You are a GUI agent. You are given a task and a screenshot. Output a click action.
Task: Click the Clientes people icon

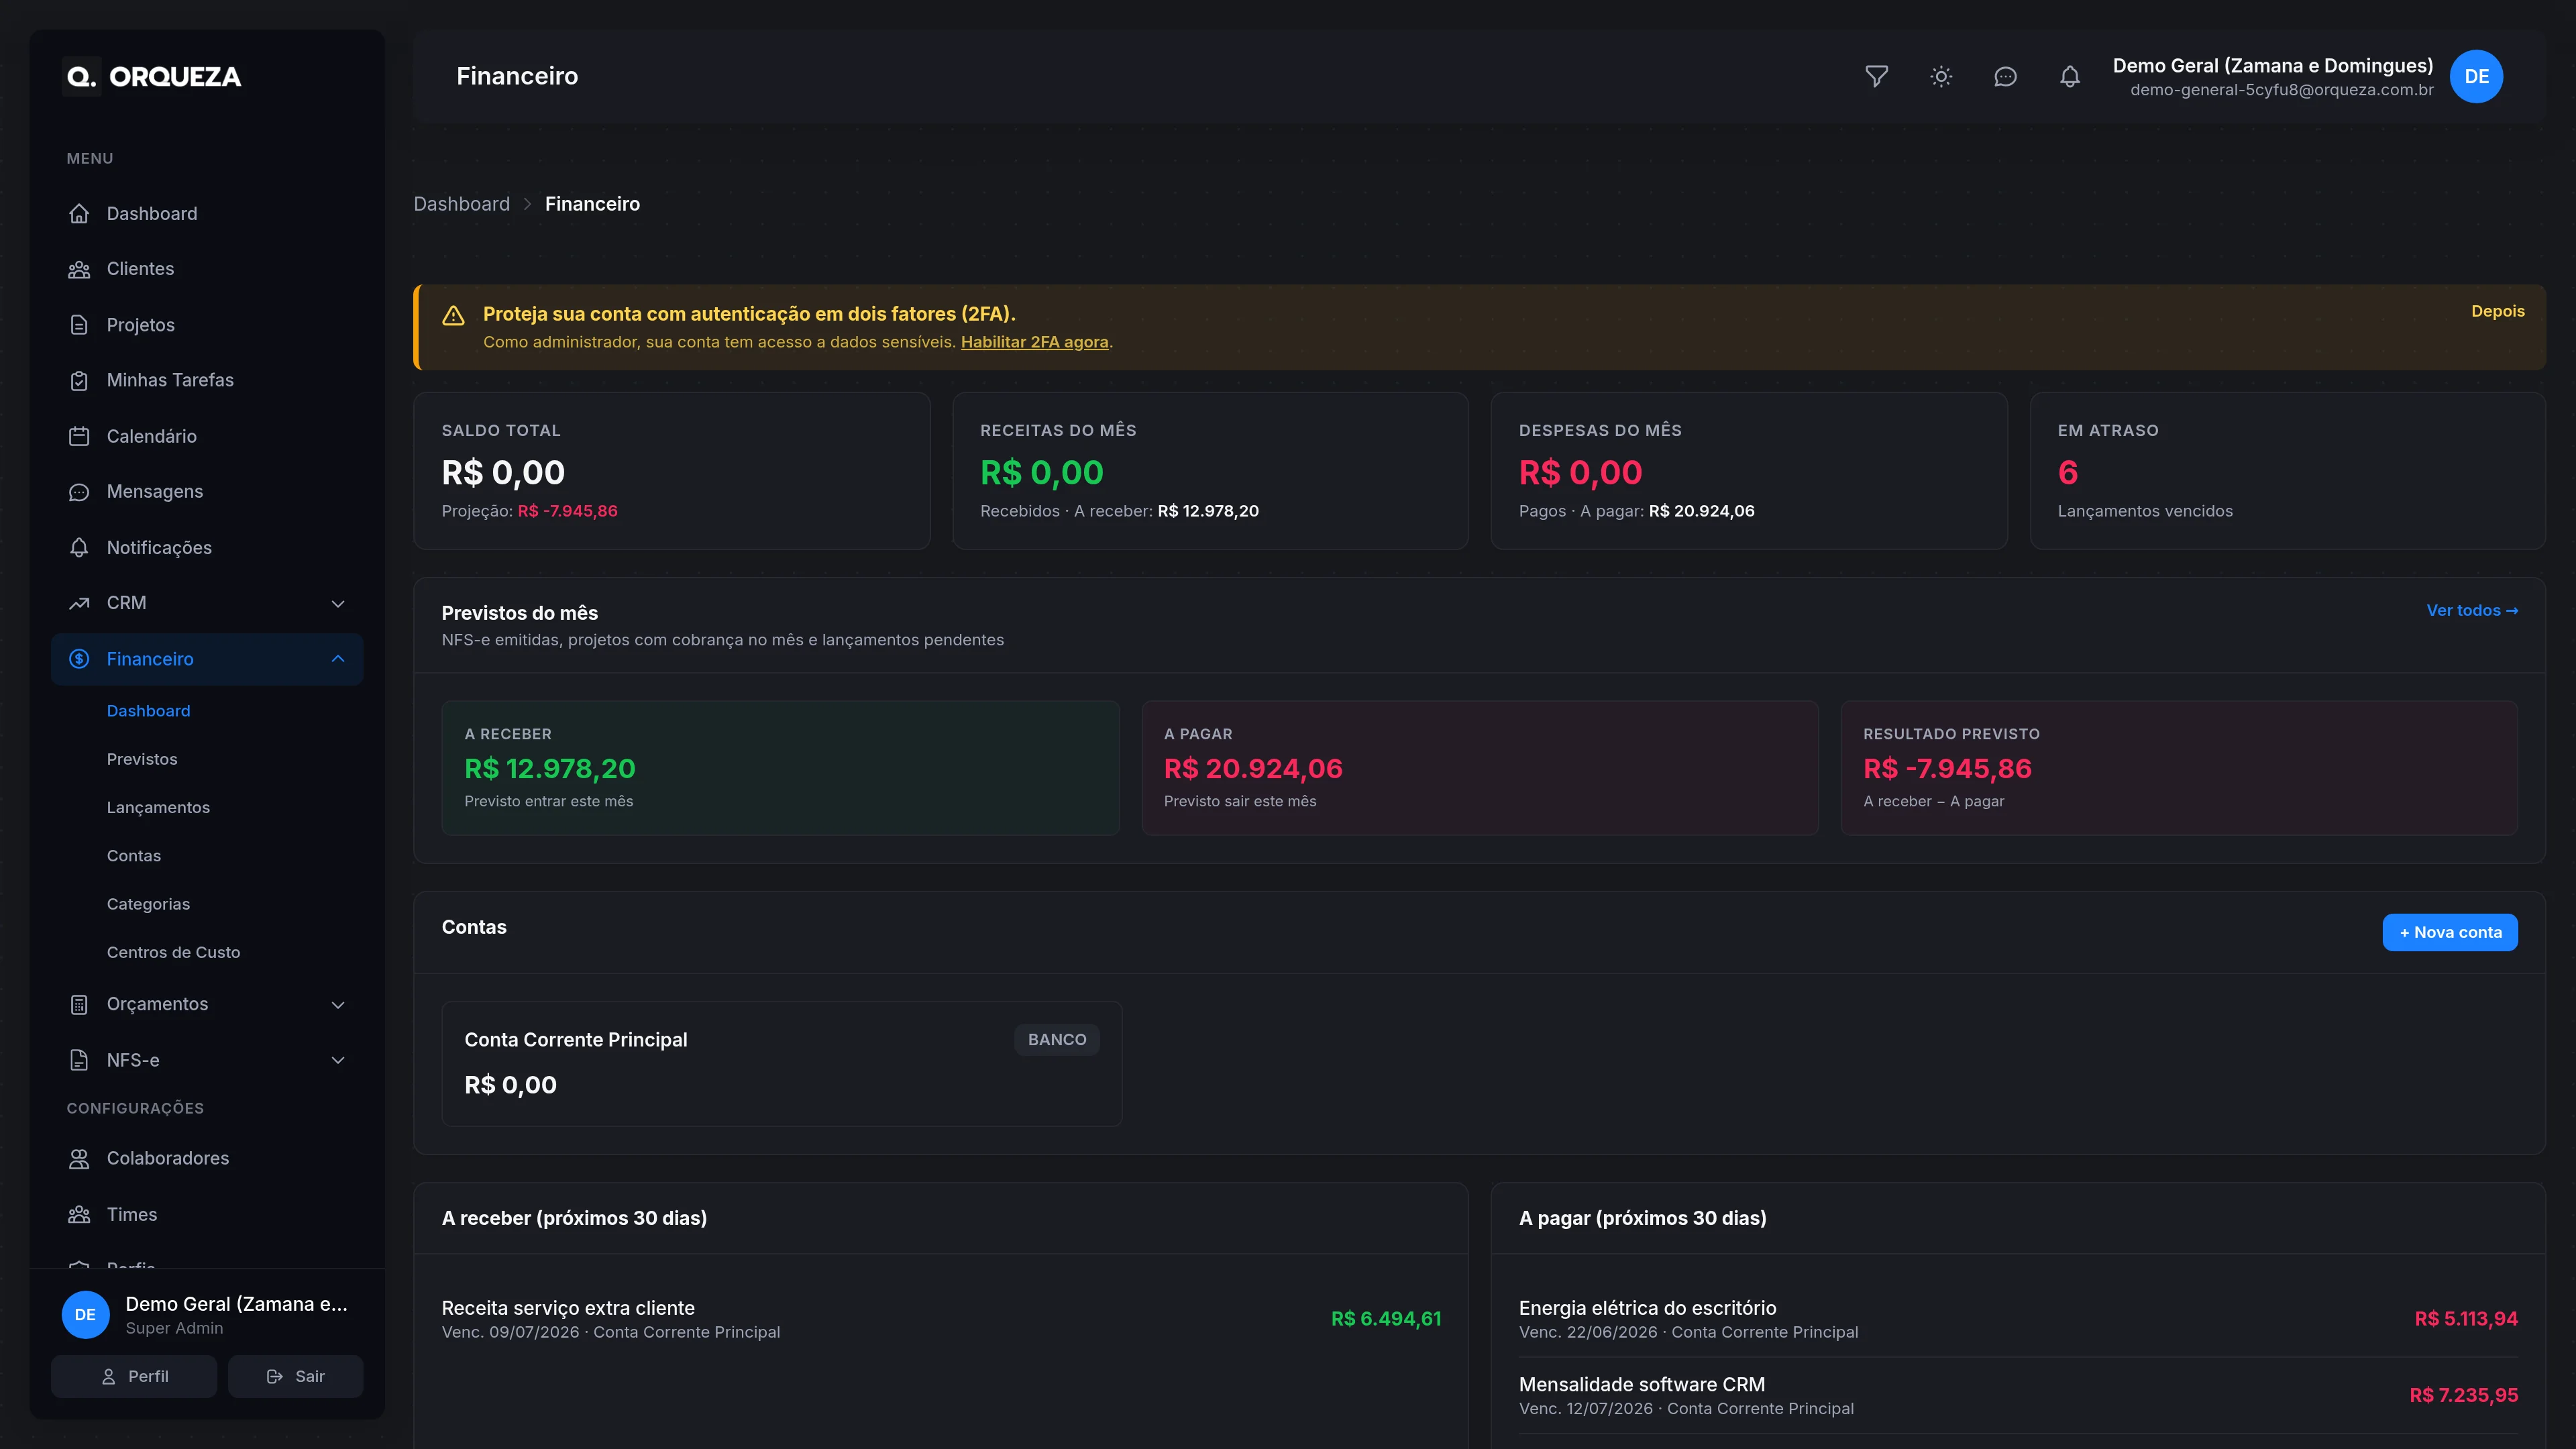[x=79, y=269]
